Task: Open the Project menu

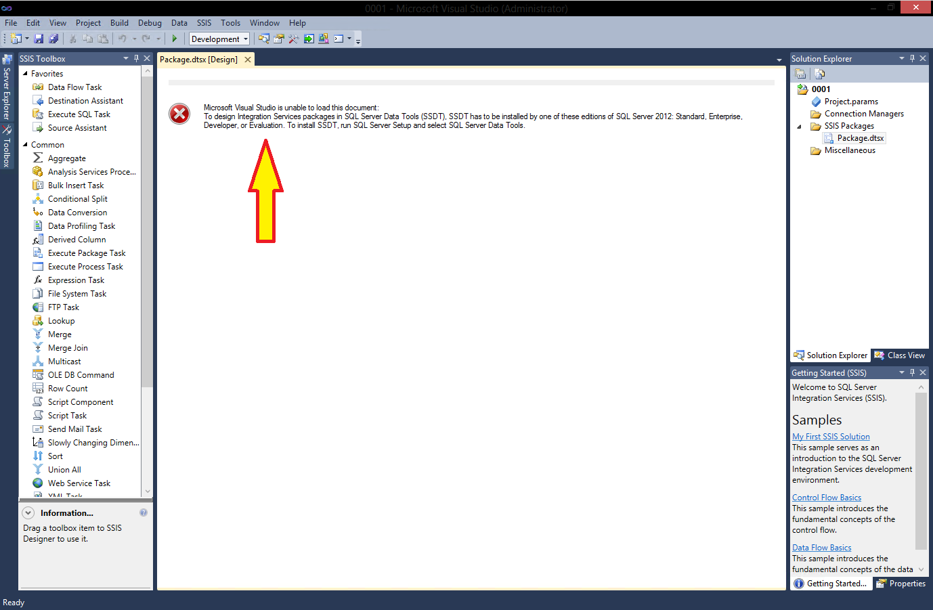Action: [x=88, y=22]
